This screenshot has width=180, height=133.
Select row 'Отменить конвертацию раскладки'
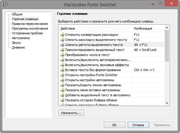click(112, 35)
